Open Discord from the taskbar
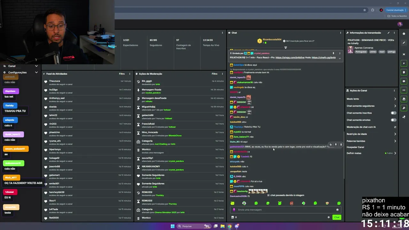 click(x=237, y=226)
